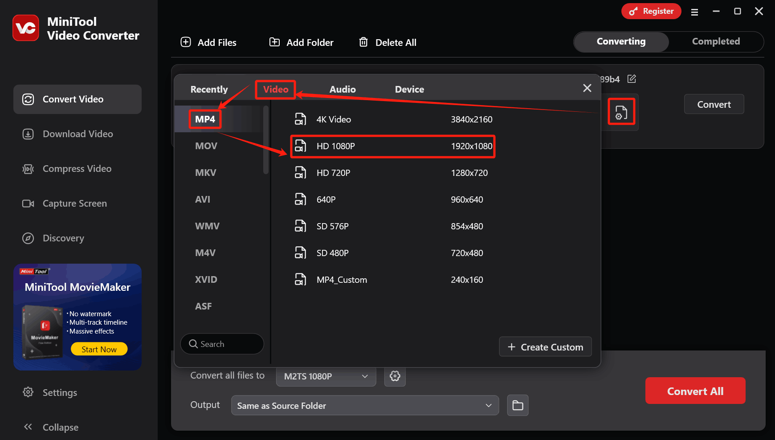Viewport: 775px width, 440px height.
Task: Click the Add Files label
Action: pos(217,43)
